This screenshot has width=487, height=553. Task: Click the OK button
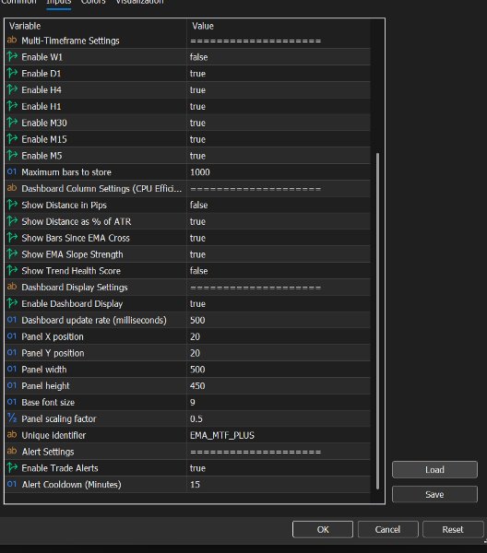tap(323, 529)
